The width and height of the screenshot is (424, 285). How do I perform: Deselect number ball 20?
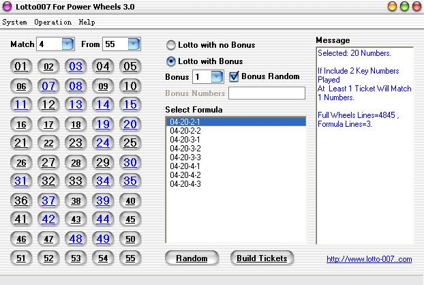coord(130,124)
